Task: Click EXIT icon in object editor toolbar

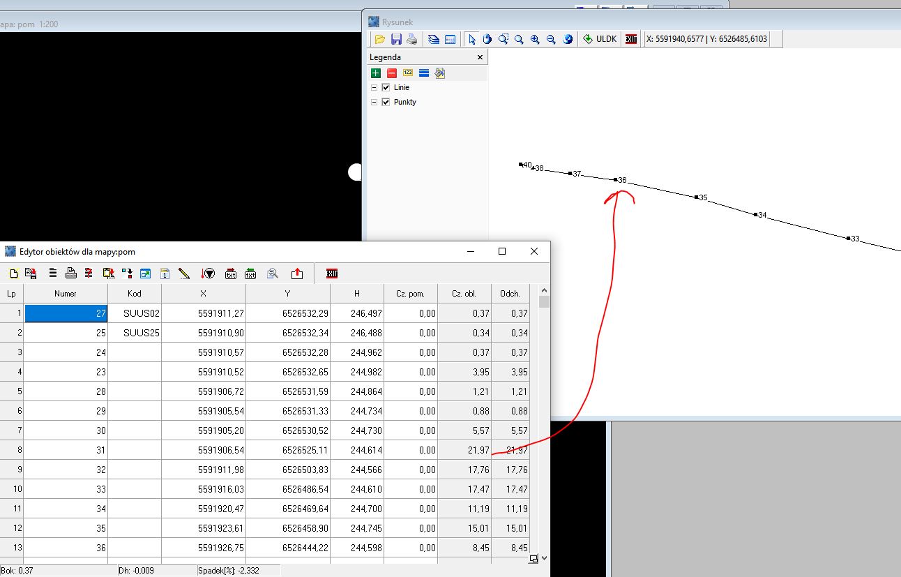Action: pos(332,273)
